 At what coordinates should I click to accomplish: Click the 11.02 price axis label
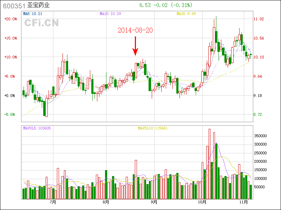(259, 19)
